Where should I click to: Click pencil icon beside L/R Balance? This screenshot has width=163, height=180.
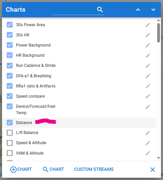[148, 133]
